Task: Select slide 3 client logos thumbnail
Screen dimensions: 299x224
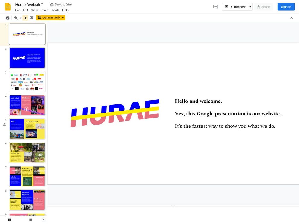Action: (x=27, y=82)
